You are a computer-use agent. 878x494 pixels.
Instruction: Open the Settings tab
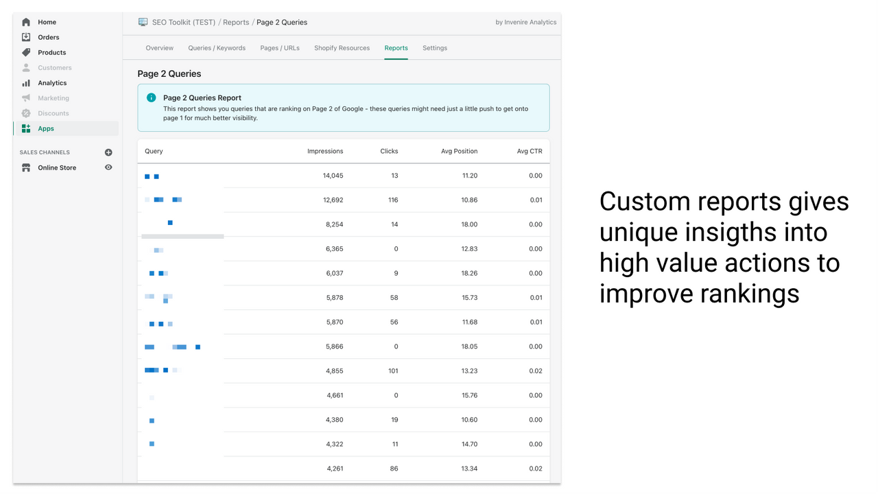click(x=435, y=47)
